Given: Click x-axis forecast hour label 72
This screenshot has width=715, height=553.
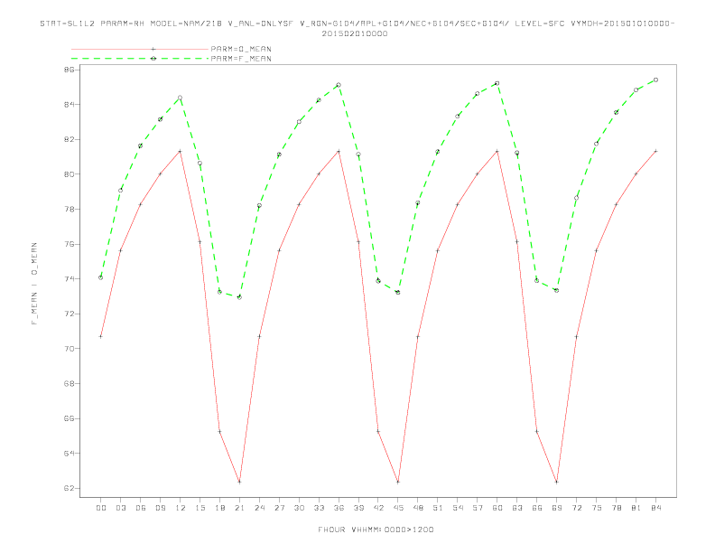Looking at the screenshot, I should click(x=577, y=508).
